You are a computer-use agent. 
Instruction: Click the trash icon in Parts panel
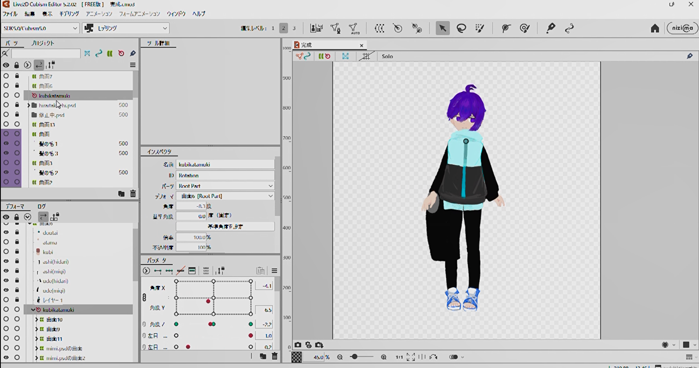pos(133,194)
